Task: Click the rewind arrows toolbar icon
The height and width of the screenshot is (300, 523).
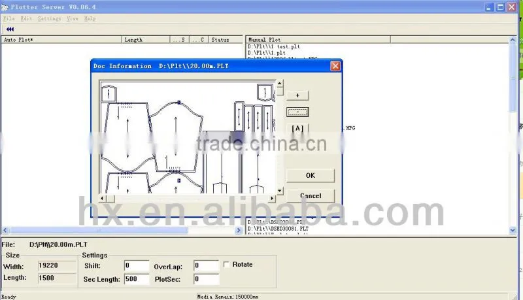Action: click(10, 29)
